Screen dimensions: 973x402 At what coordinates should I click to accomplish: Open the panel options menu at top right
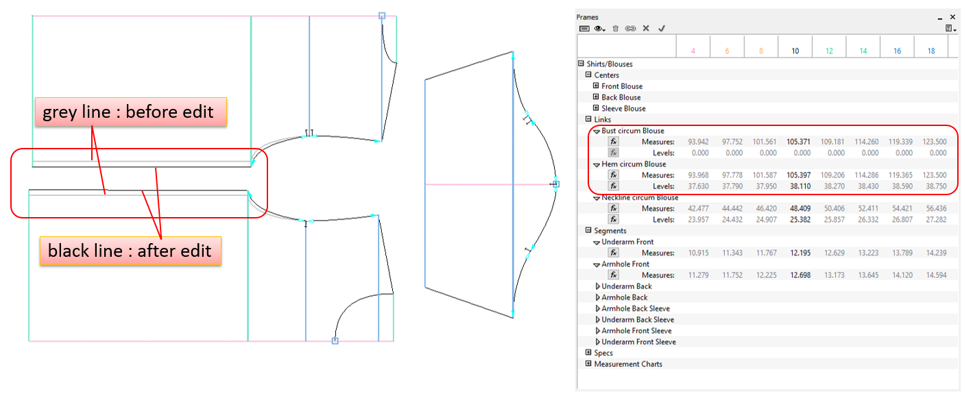pos(950,29)
